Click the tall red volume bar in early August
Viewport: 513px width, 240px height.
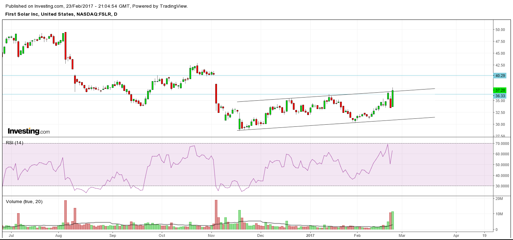tap(65, 215)
